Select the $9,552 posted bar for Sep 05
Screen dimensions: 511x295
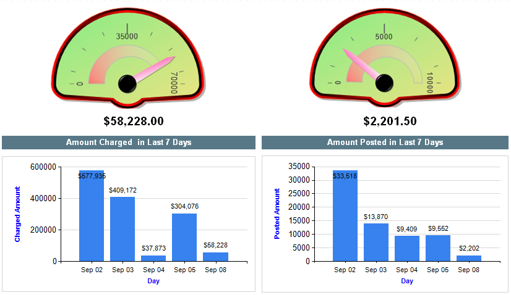pyautogui.click(x=438, y=248)
